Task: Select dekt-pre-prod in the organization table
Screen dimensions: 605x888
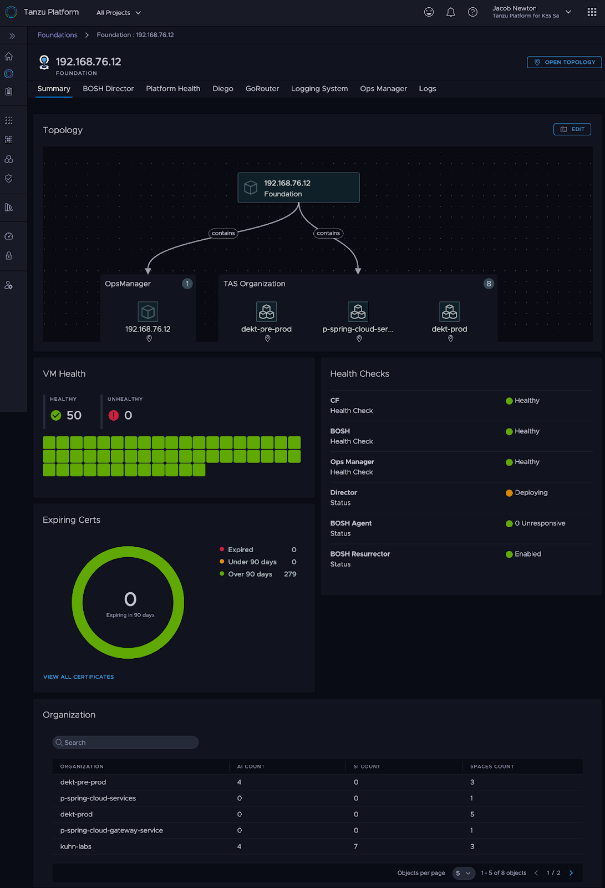Action: (x=83, y=782)
